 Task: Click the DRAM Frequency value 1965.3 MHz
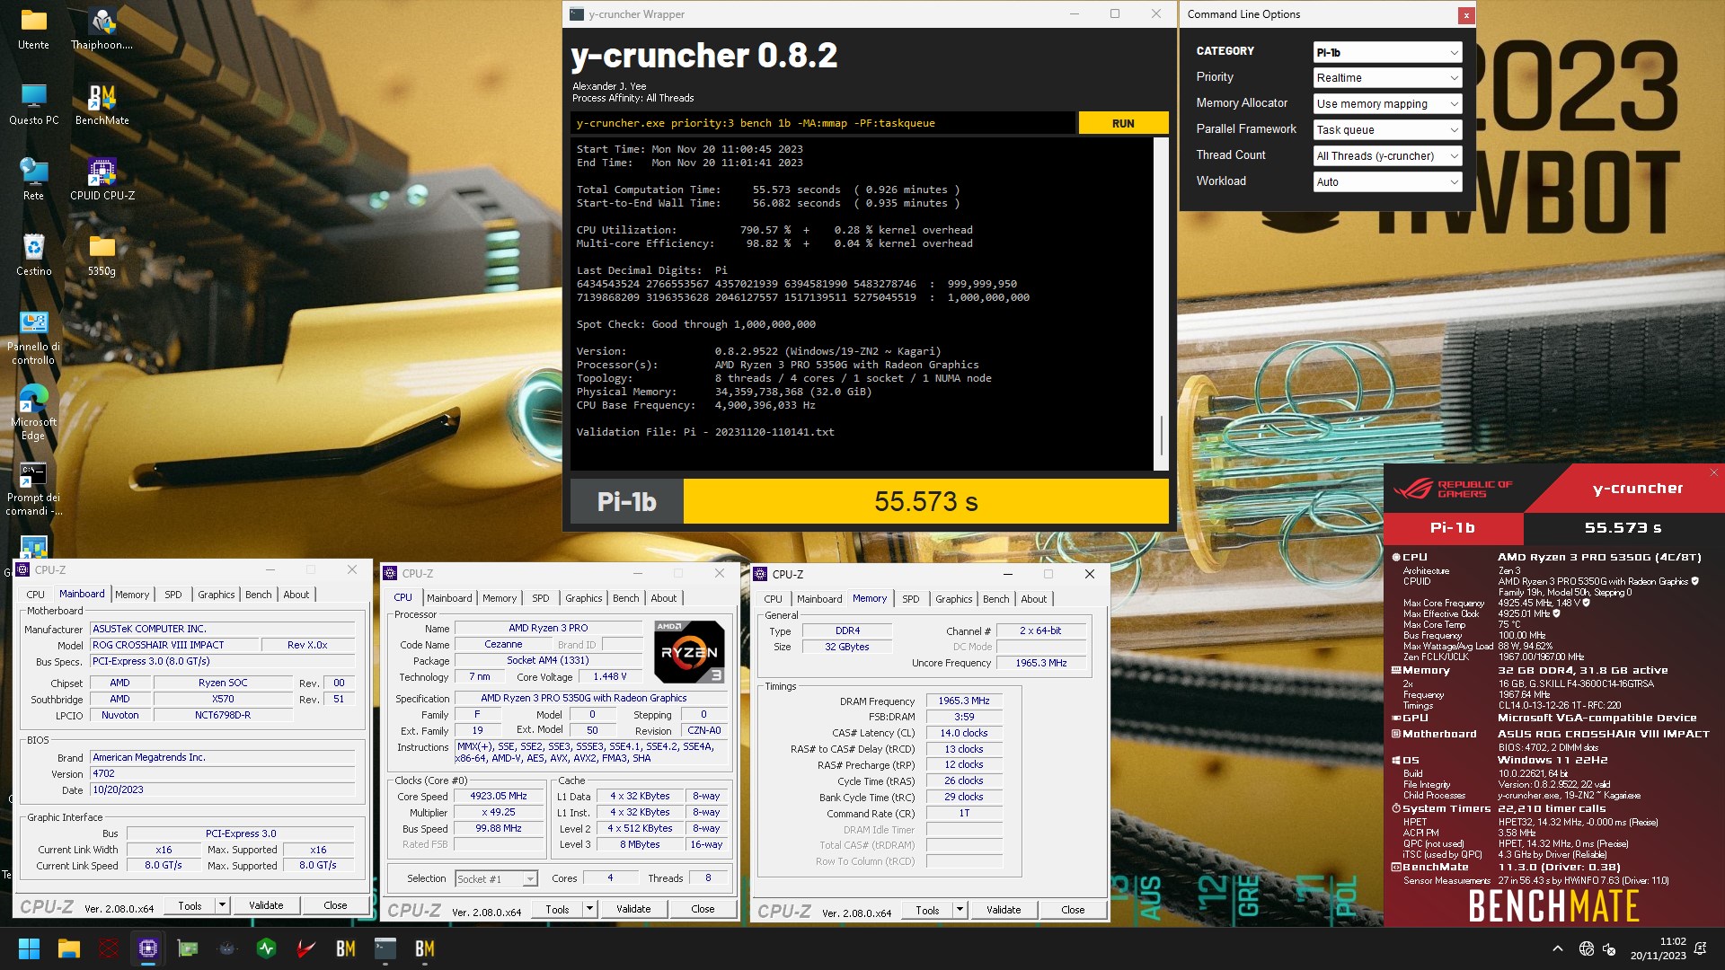click(x=963, y=701)
